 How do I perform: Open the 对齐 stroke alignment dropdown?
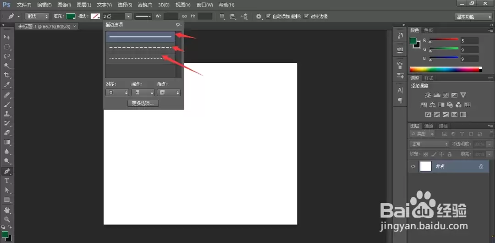117,93
